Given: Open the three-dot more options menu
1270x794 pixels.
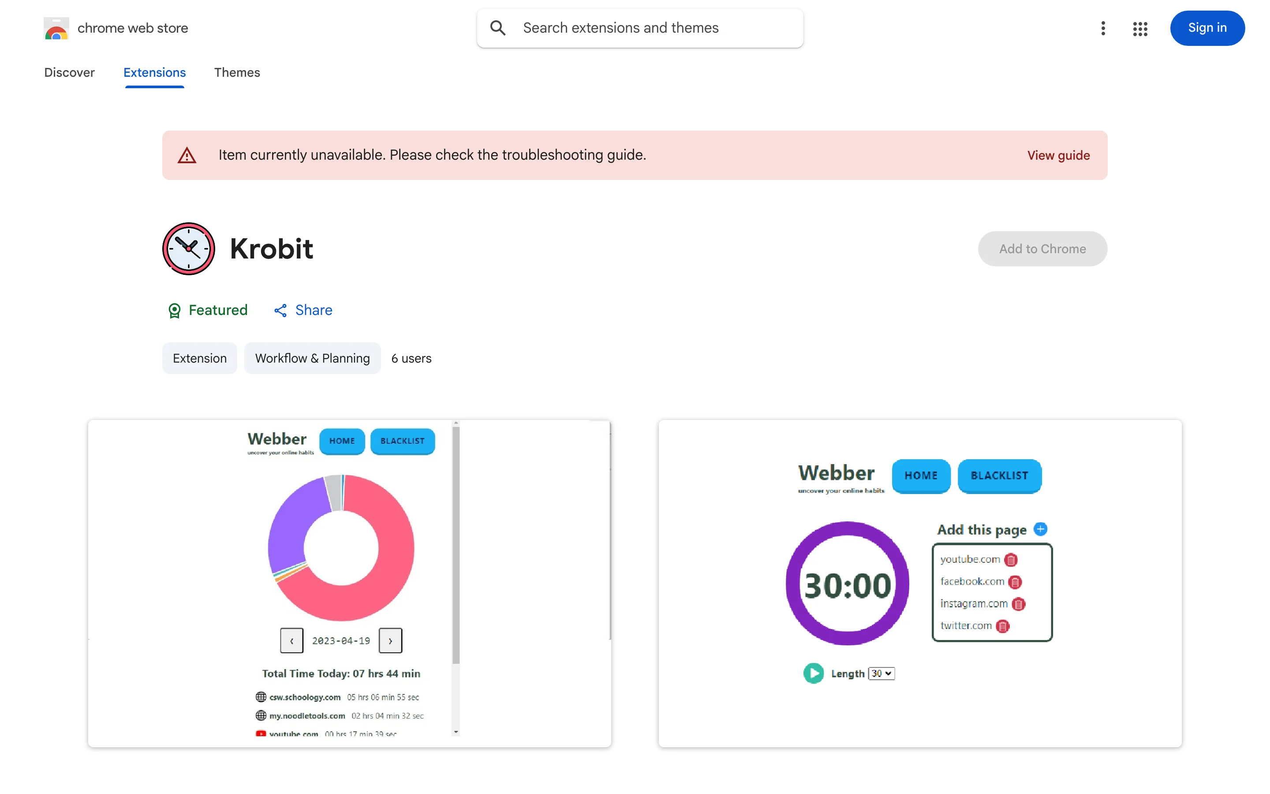Looking at the screenshot, I should tap(1102, 28).
